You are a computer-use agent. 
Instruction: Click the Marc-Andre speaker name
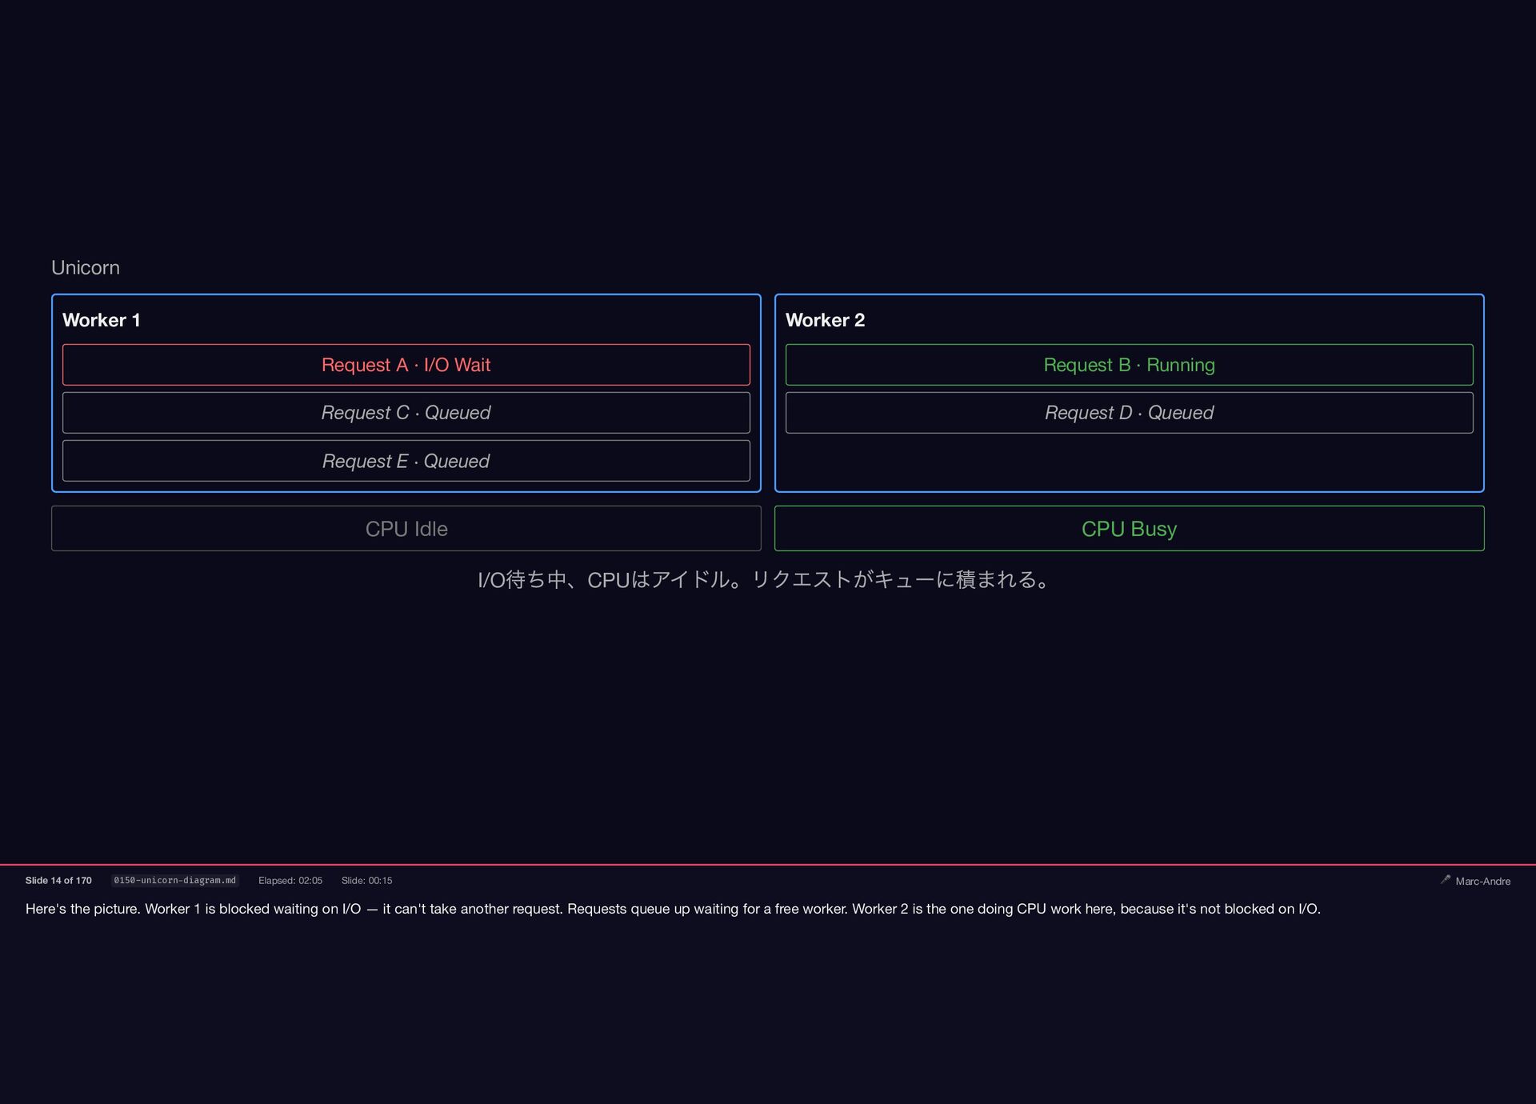(1482, 881)
